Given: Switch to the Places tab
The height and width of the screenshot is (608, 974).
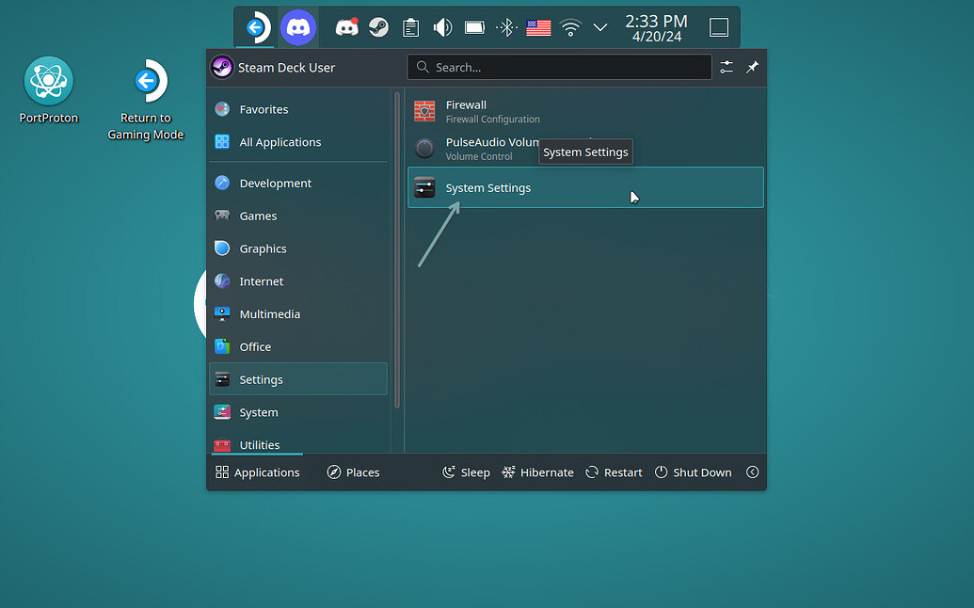Looking at the screenshot, I should [x=353, y=472].
